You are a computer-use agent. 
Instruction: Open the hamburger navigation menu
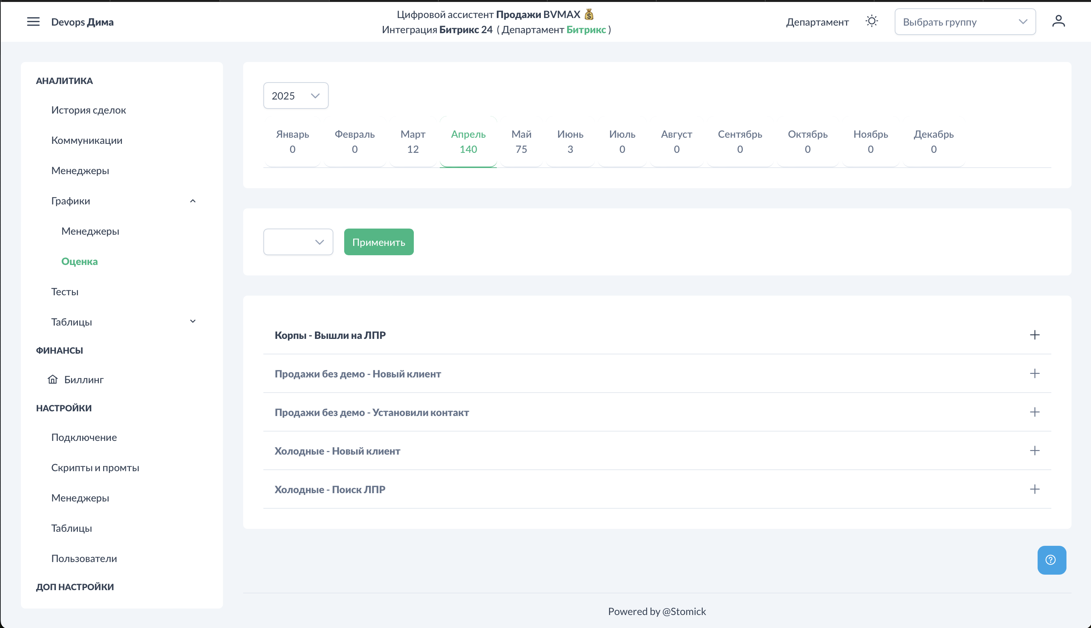click(33, 22)
